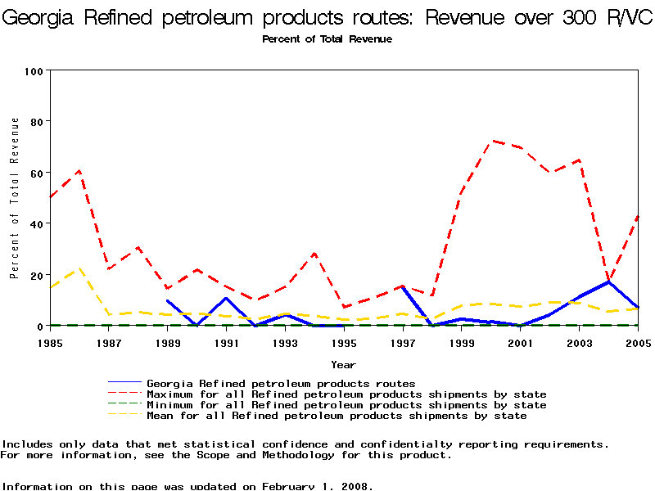Click the Percent of Total Revenue subtitle under the title
The image size is (655, 491).
click(327, 39)
